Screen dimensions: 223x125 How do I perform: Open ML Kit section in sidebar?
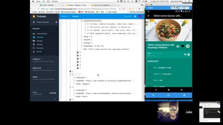click(x=39, y=52)
